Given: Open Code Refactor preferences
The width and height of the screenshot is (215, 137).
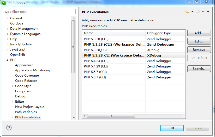Looking at the screenshot, I should 26,81.
